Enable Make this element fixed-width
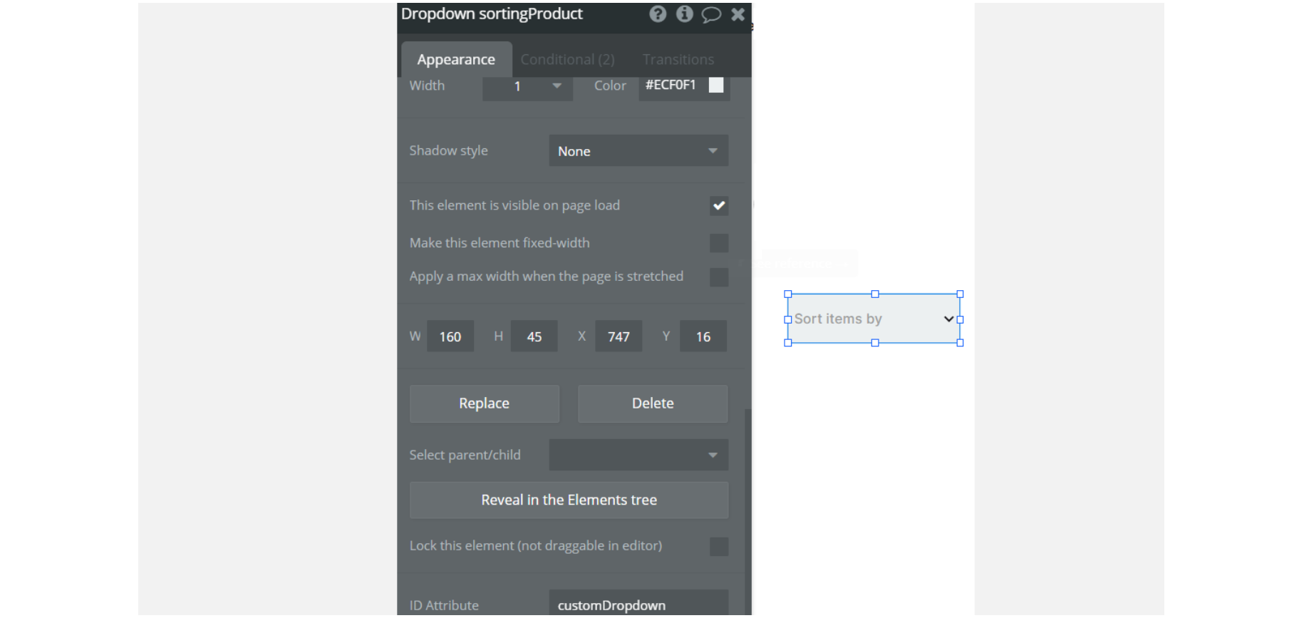Image resolution: width=1304 pixels, height=623 pixels. pyautogui.click(x=719, y=243)
